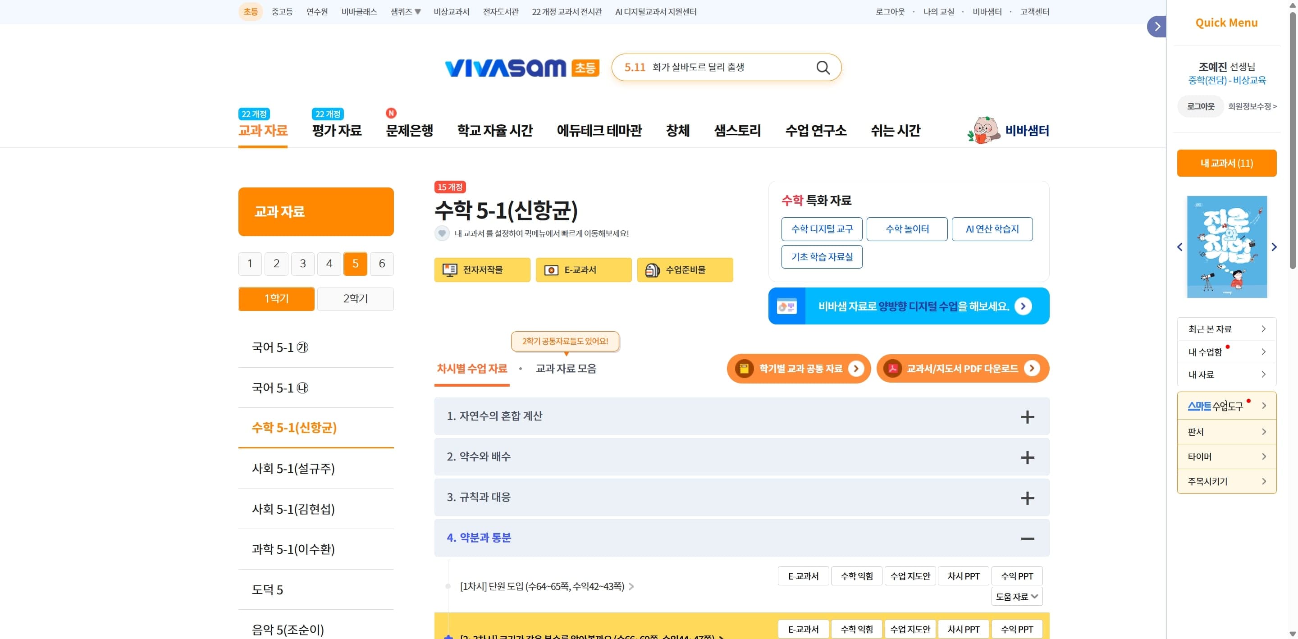This screenshot has width=1298, height=639.
Task: Open the 수업준비물 button
Action: [x=685, y=269]
